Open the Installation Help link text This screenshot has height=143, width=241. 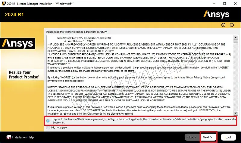23,137
